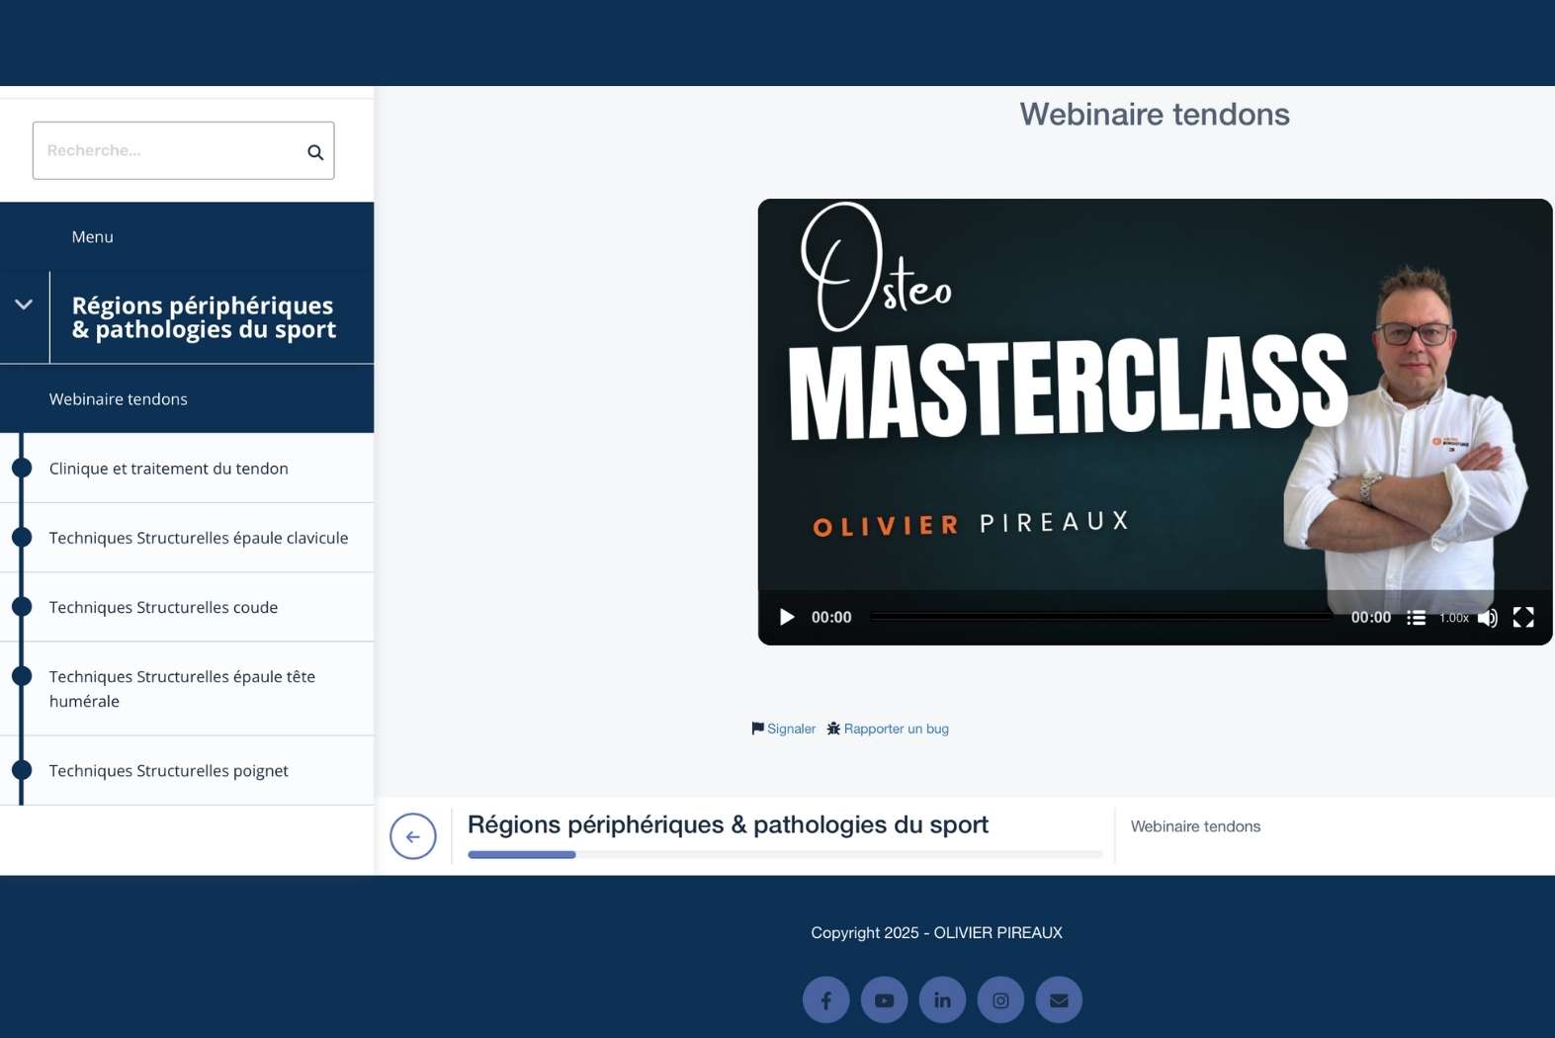1555x1038 pixels.
Task: Click the email envelope icon
Action: tap(1059, 1000)
